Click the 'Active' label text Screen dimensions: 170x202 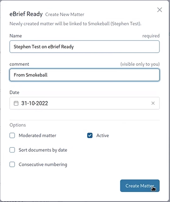click(x=102, y=135)
